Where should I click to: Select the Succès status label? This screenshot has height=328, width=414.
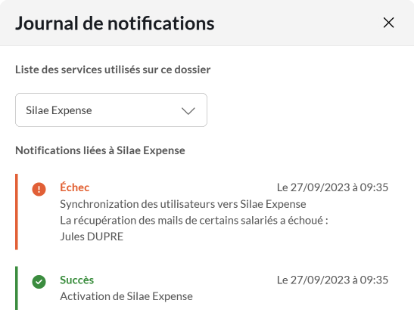click(x=77, y=280)
